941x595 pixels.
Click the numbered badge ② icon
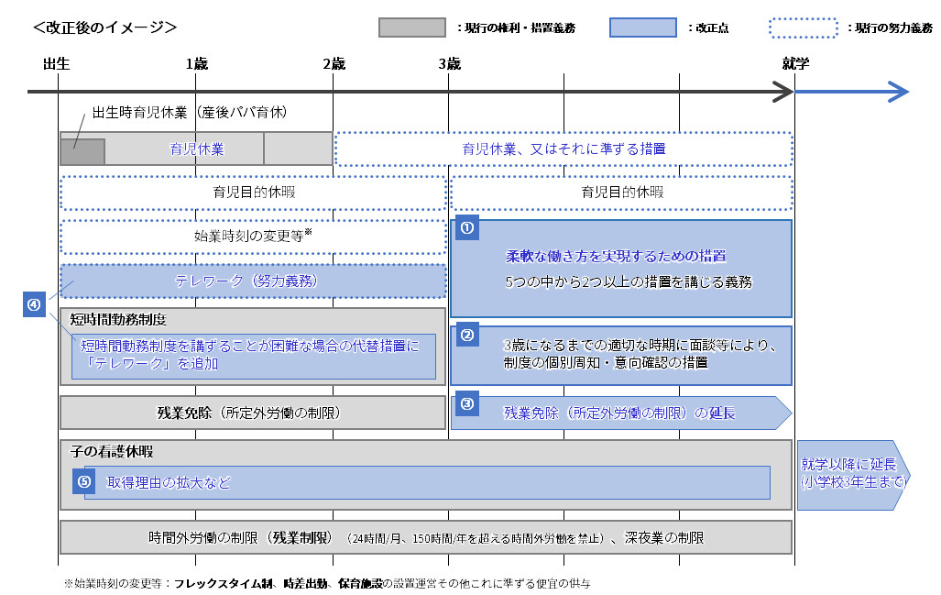point(467,336)
